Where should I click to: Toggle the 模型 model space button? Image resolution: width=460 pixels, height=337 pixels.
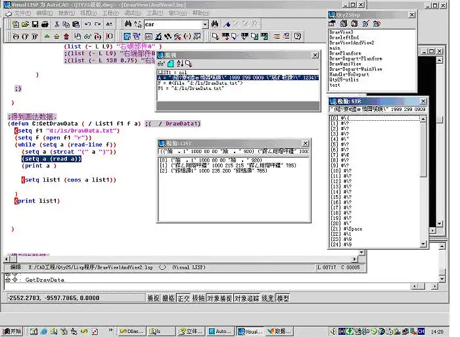coord(283,298)
